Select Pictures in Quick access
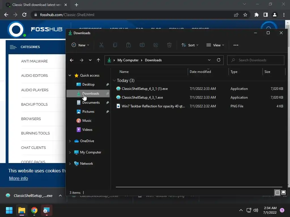This screenshot has height=217, width=290. click(88, 111)
